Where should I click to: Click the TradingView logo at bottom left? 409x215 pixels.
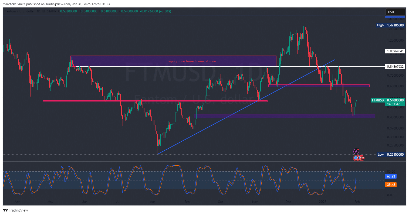coord(15,210)
